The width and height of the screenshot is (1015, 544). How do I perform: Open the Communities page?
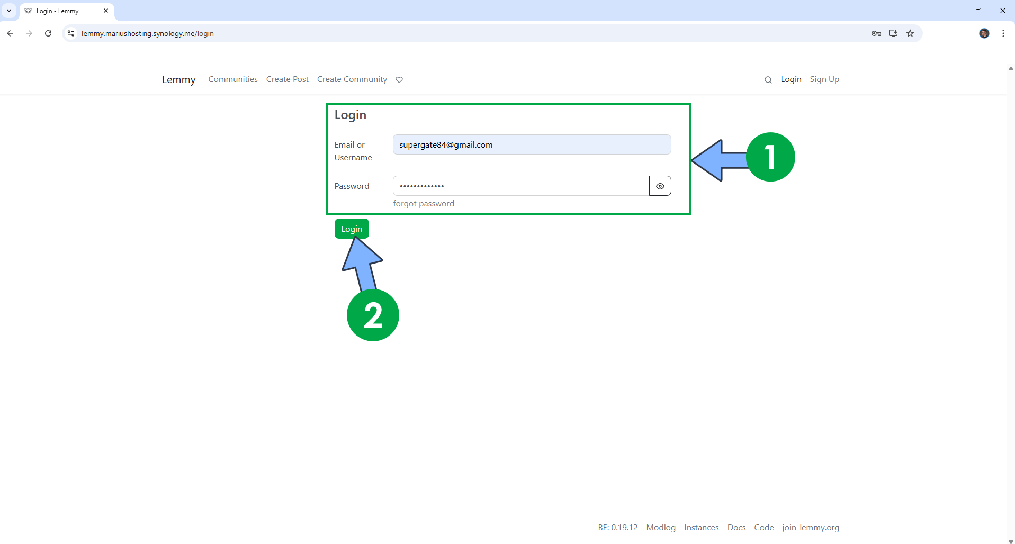tap(233, 79)
